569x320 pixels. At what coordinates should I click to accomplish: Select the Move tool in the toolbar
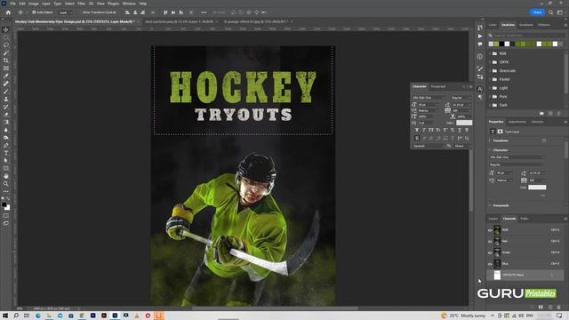click(6, 29)
